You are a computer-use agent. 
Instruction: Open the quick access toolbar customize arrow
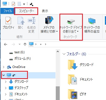pyautogui.click(x=24, y=4)
